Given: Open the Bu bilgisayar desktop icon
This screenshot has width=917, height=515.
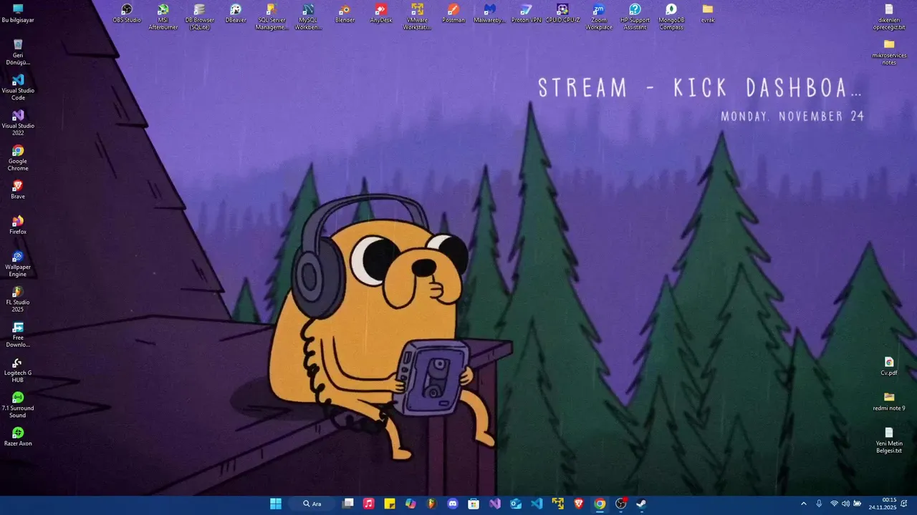Looking at the screenshot, I should (18, 14).
